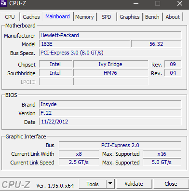
Task: View the About tab
Action: pos(173,17)
